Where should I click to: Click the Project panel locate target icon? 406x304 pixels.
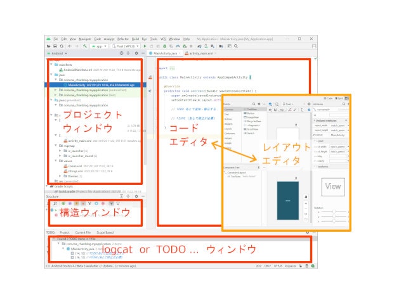(x=121, y=53)
